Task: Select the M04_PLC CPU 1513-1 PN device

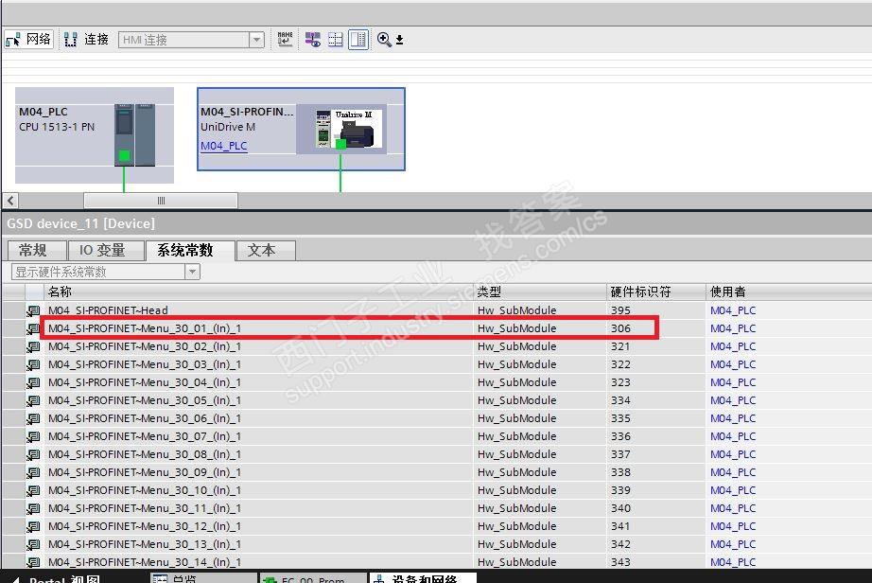Action: pyautogui.click(x=94, y=134)
